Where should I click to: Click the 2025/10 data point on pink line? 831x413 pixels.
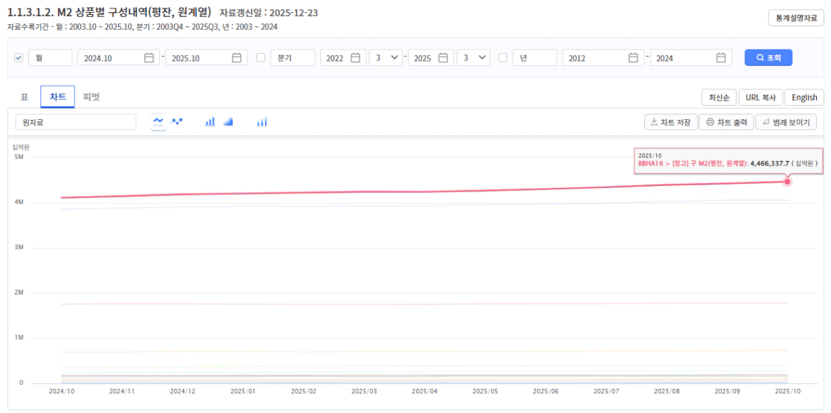(787, 182)
